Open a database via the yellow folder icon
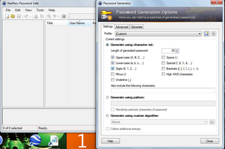Screen dimensions: 225x149 [x=13, y=16]
